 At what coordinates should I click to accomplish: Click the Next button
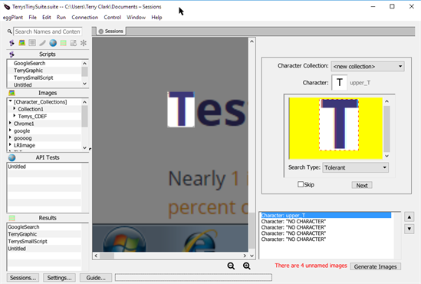[x=362, y=186]
